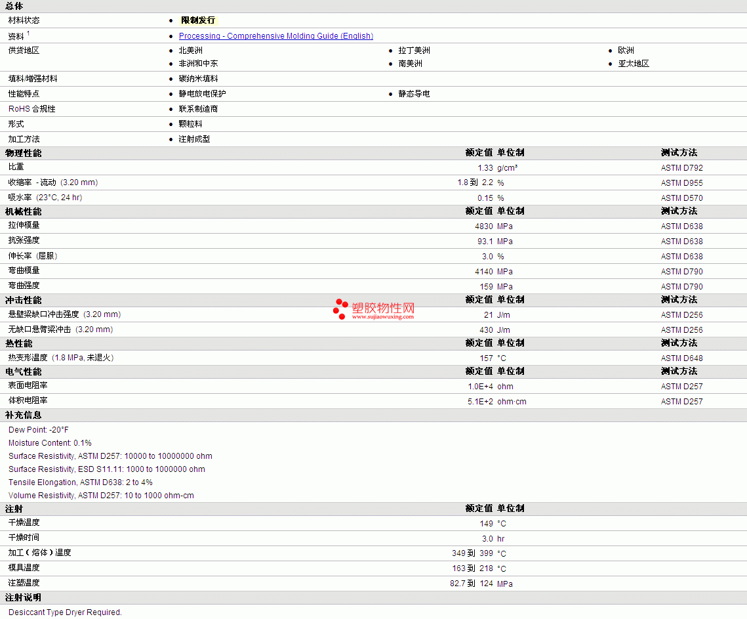Select the 0.15 water absorption value
Screen dimensions: 747x619
485,198
